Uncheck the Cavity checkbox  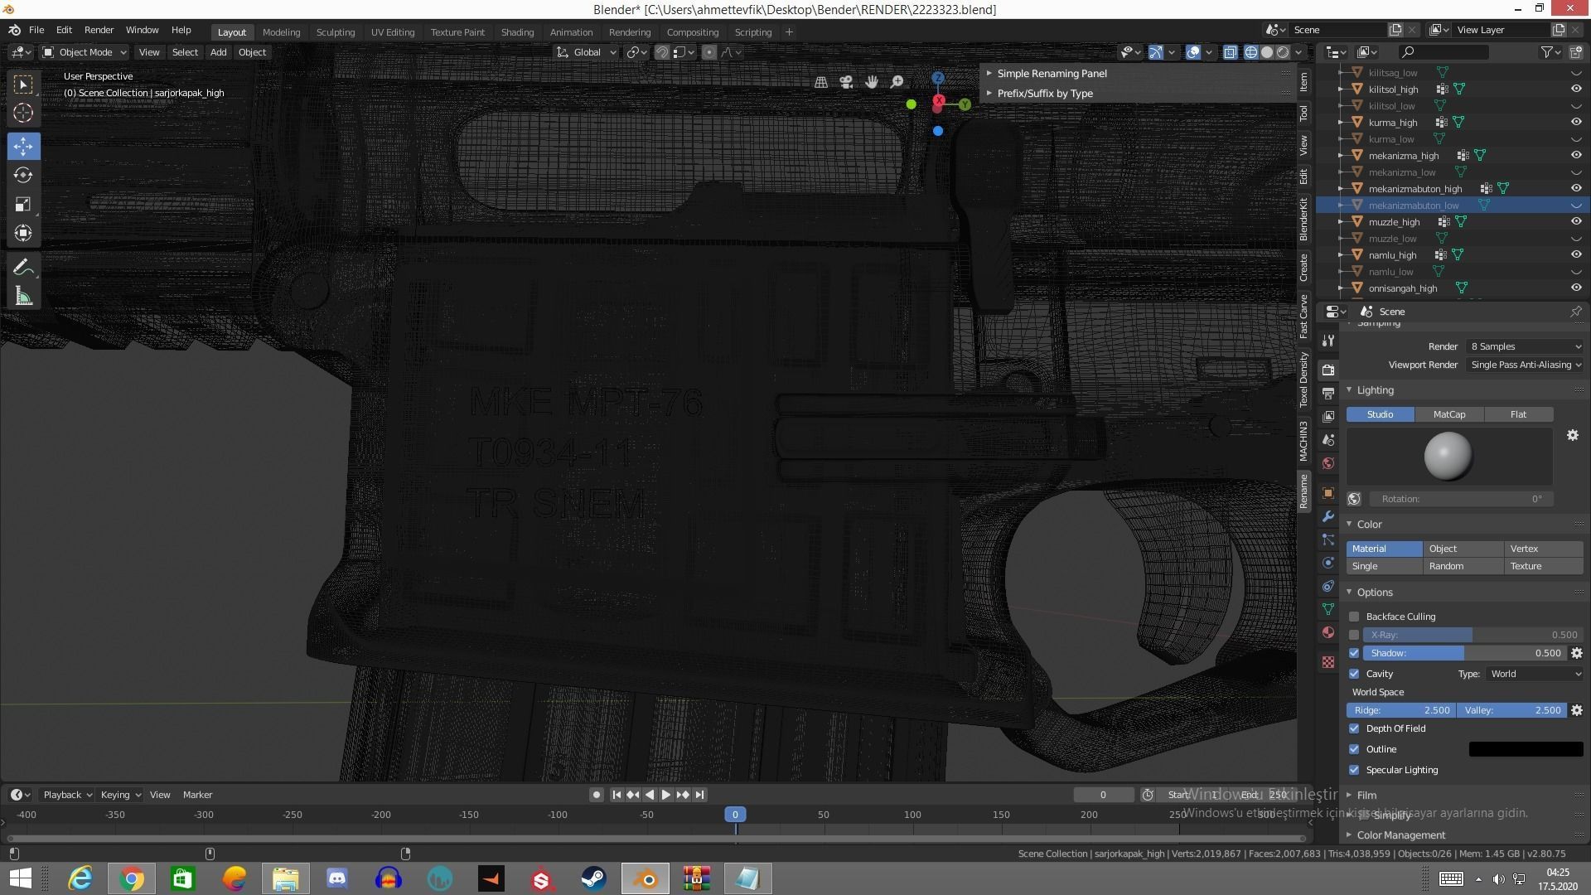(x=1354, y=674)
